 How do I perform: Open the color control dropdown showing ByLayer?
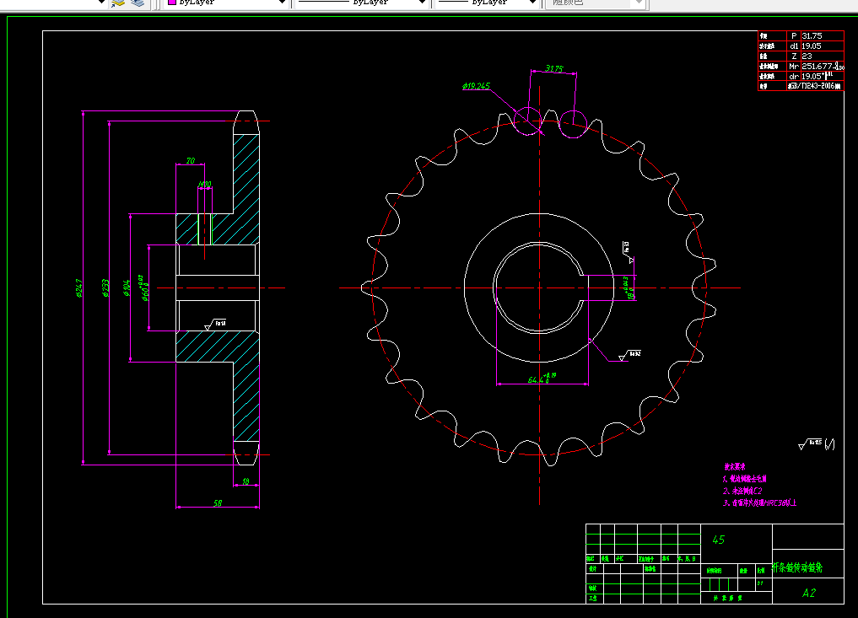tap(227, 3)
